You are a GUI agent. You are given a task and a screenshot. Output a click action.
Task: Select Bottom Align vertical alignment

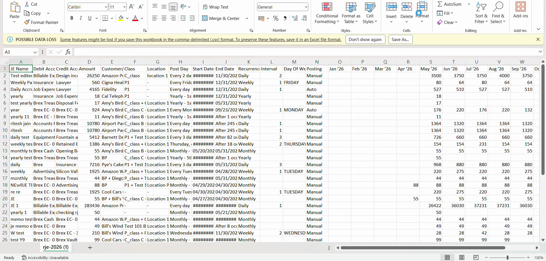coord(173,7)
